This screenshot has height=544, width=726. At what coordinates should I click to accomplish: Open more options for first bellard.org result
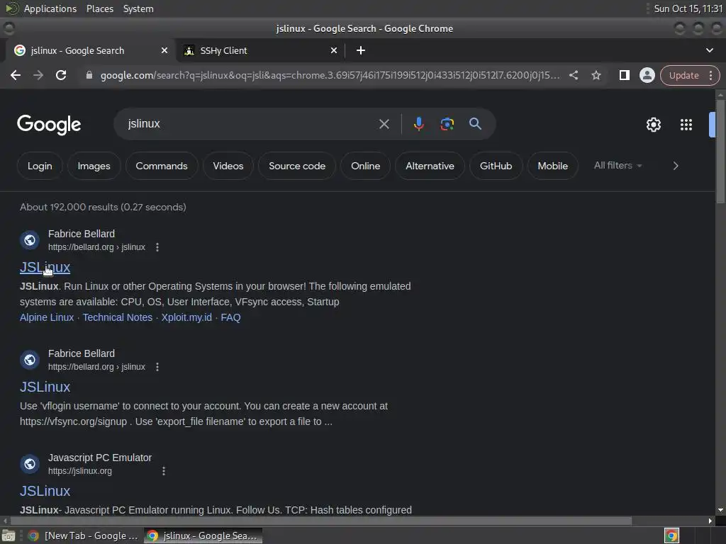coord(157,247)
